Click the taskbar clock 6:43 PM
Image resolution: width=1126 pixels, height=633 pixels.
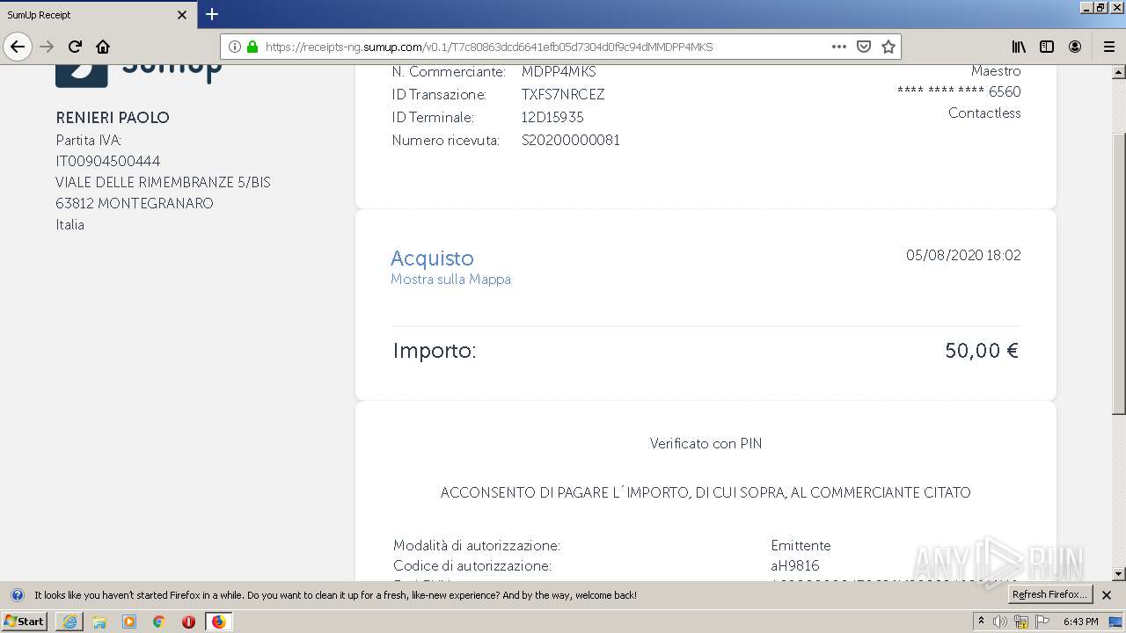pos(1080,622)
